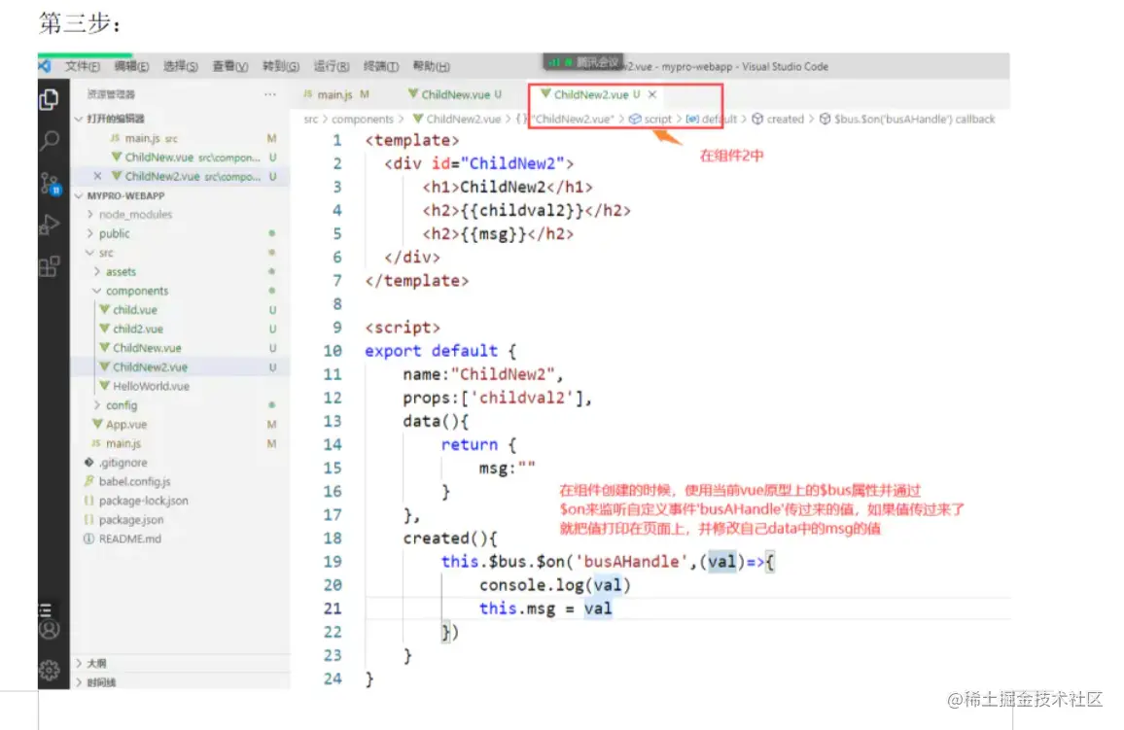Screen dimensions: 1124x730
Task: Open App.vue in the file tree
Action: coord(126,425)
